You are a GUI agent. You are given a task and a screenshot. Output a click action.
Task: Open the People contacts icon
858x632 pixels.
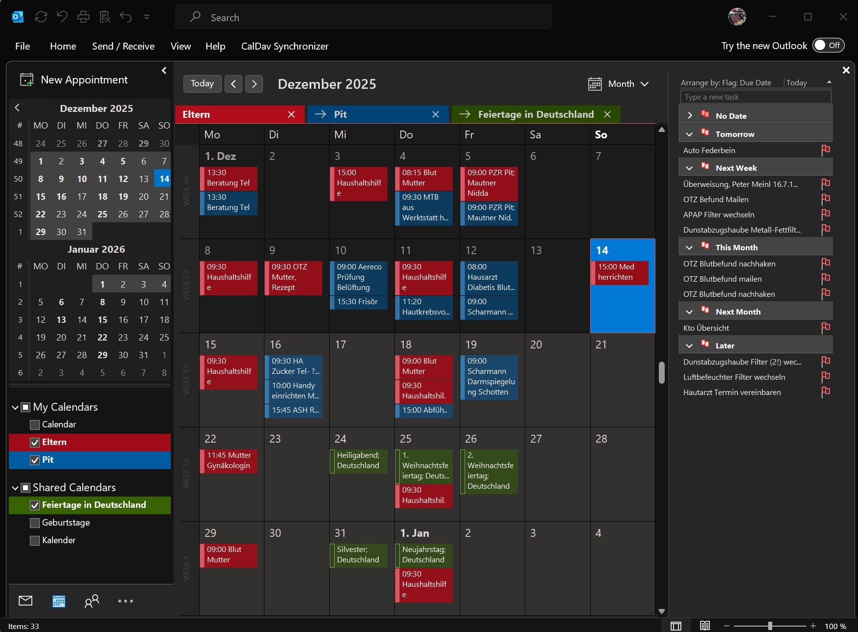(92, 601)
